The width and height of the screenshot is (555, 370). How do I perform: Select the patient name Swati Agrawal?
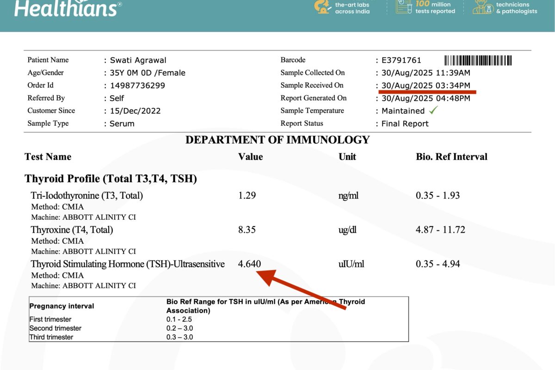click(x=138, y=60)
